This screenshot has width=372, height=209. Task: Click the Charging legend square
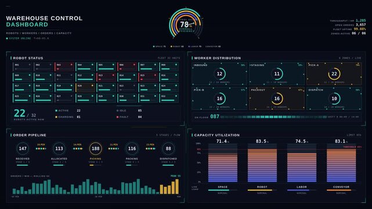click(x=56, y=117)
